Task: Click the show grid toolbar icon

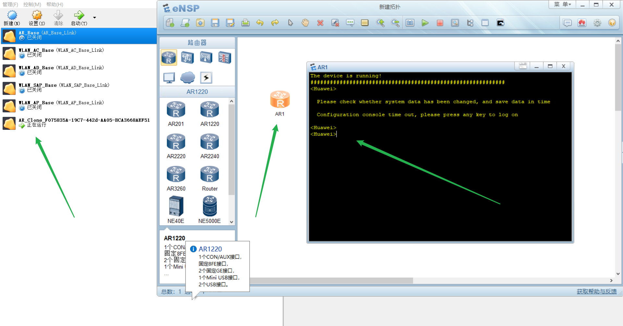Action: tap(485, 23)
